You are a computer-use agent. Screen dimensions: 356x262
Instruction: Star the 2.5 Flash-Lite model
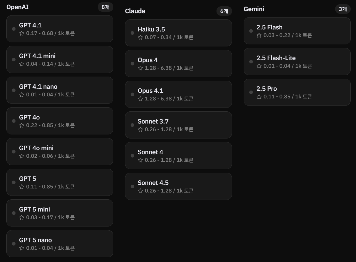259,66
